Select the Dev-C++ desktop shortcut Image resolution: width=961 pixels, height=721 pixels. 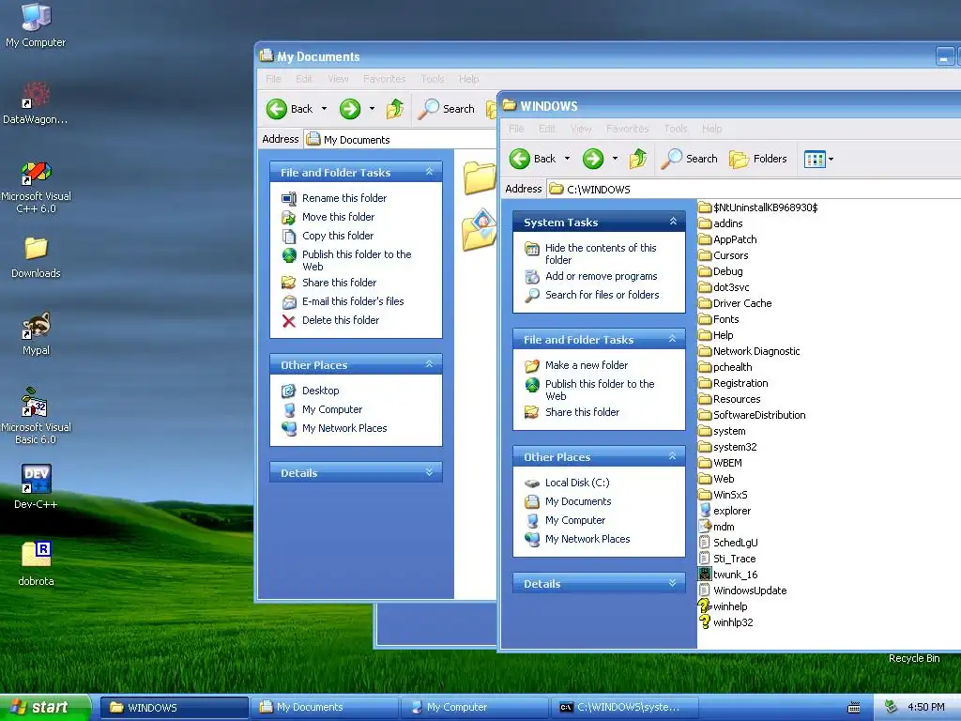point(36,487)
